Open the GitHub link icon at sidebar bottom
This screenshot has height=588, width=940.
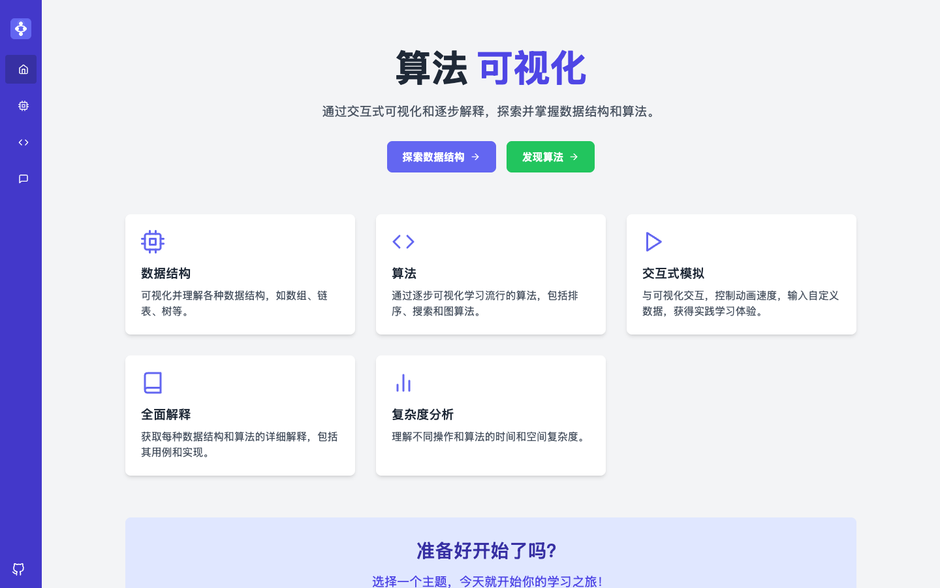pos(18,569)
